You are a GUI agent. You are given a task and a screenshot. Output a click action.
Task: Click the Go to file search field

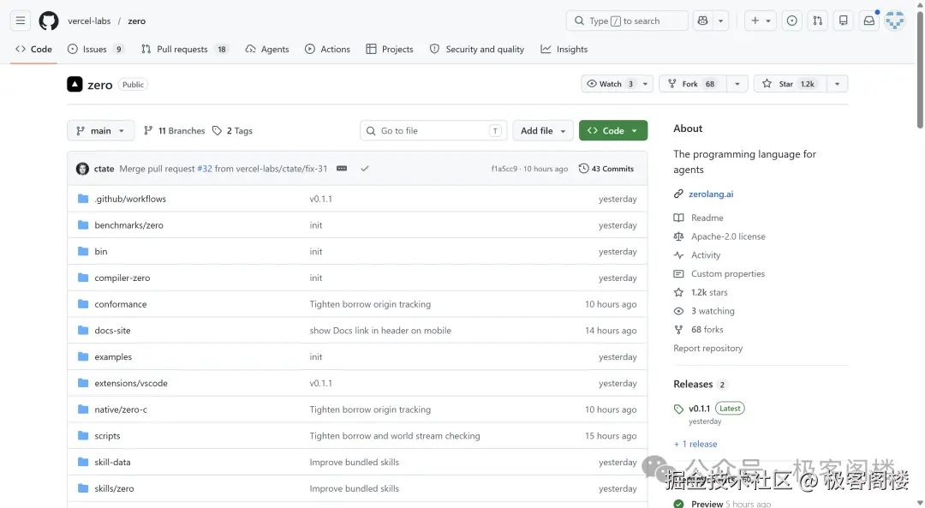pos(433,130)
